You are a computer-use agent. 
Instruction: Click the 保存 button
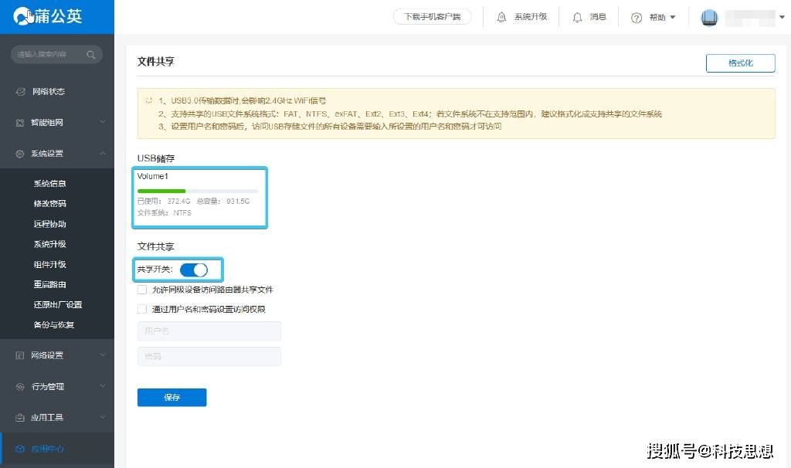171,398
